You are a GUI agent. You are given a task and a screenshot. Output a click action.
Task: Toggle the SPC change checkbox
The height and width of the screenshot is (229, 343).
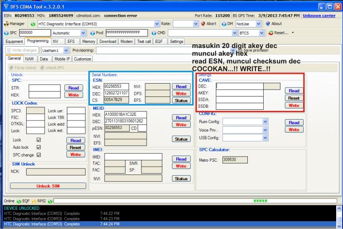(39, 155)
